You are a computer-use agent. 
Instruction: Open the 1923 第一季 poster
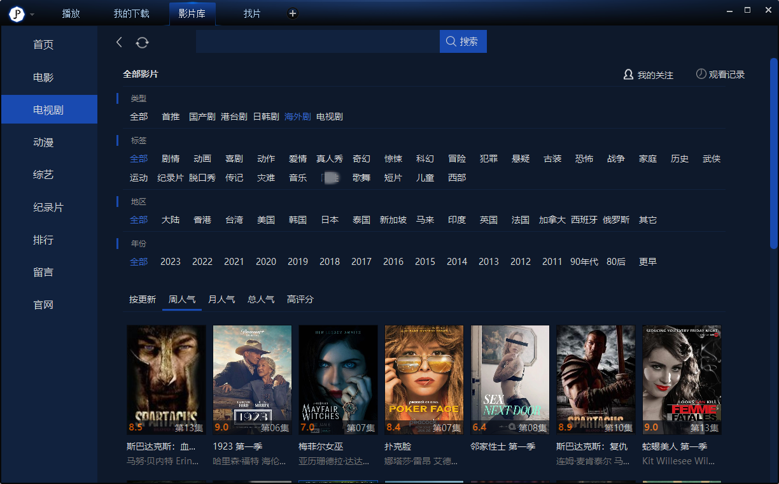click(x=252, y=380)
